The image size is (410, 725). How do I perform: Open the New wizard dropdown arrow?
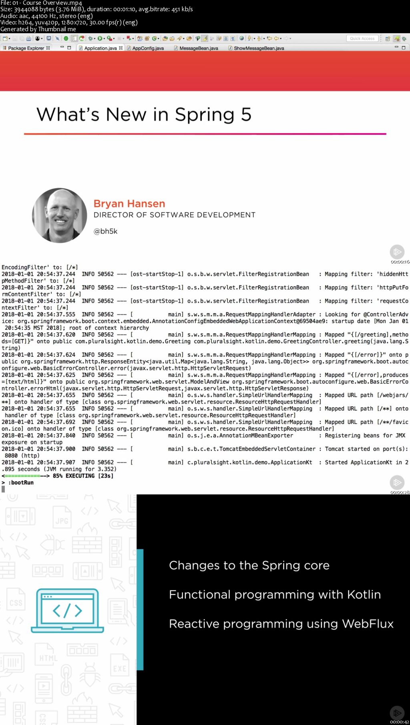10,39
